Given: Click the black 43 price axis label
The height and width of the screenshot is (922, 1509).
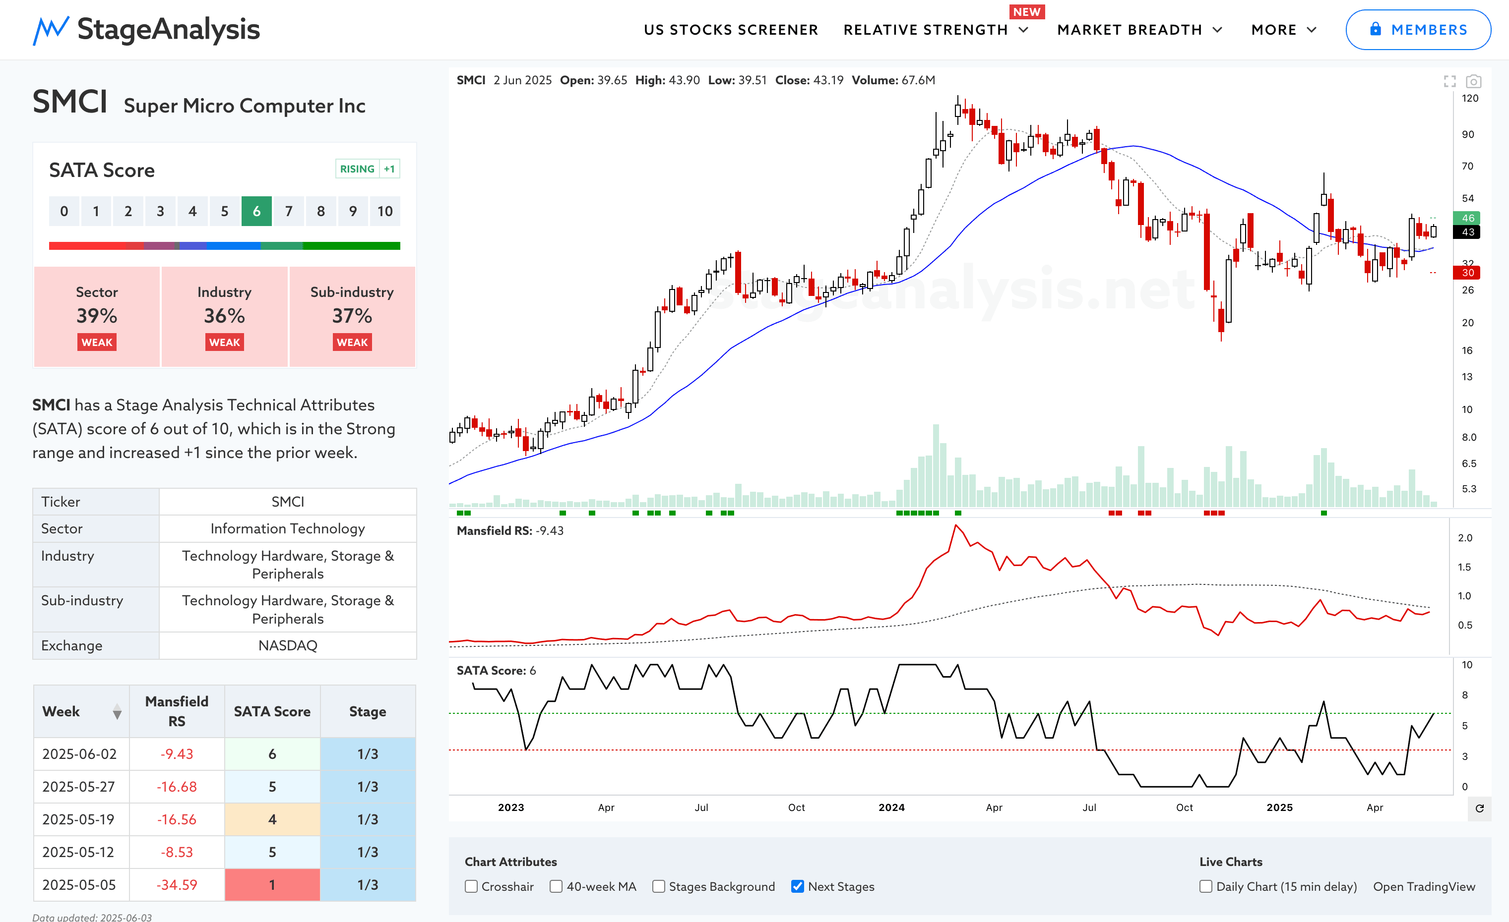Looking at the screenshot, I should [1467, 232].
